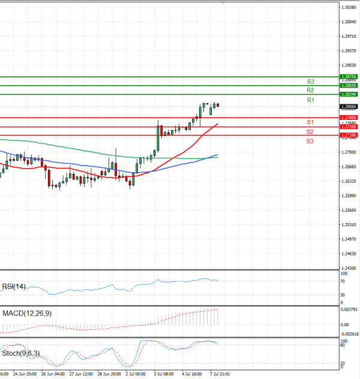This screenshot has width=360, height=379.
Task: Select the blue moving average line
Action: pos(184,164)
